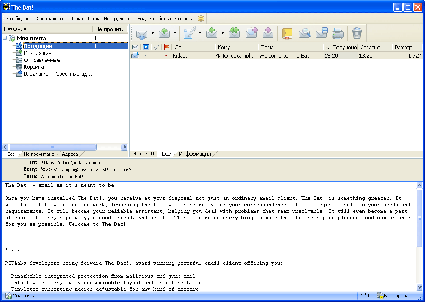Click the Print icon
This screenshot has height=302, width=425.
(338, 33)
